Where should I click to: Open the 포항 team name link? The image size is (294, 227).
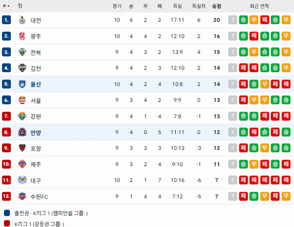[x=36, y=148]
